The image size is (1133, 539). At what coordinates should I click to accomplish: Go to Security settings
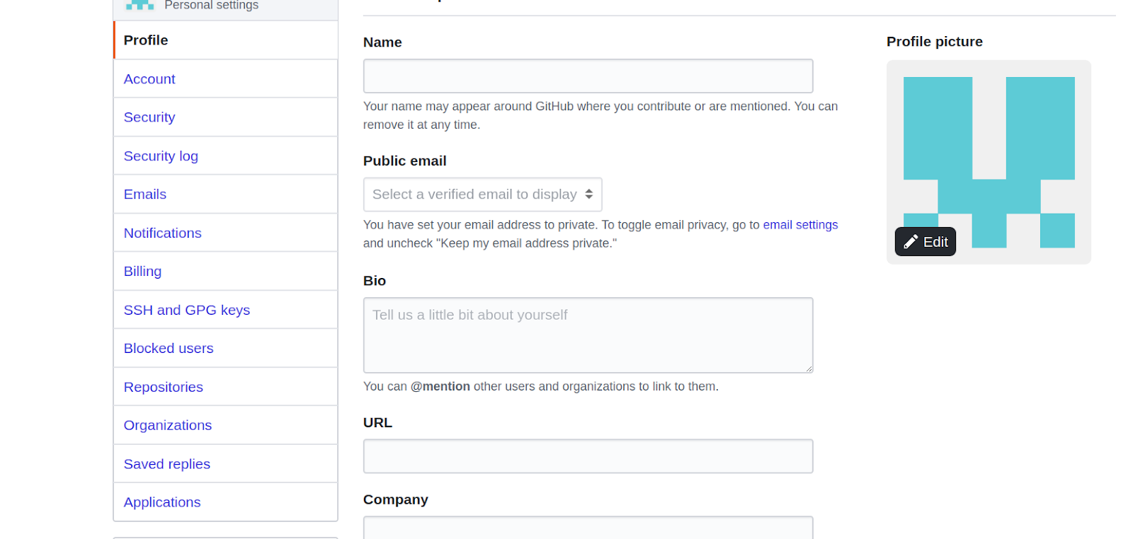(x=225, y=117)
